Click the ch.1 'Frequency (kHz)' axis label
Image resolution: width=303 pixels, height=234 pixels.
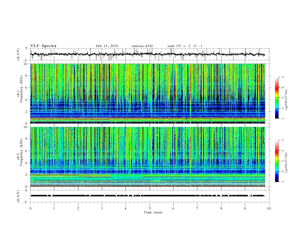click(21, 89)
